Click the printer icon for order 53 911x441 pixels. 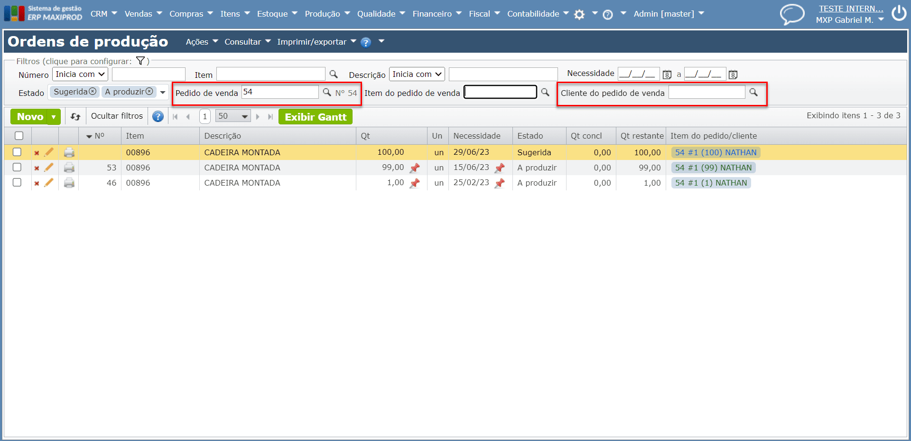(x=69, y=168)
